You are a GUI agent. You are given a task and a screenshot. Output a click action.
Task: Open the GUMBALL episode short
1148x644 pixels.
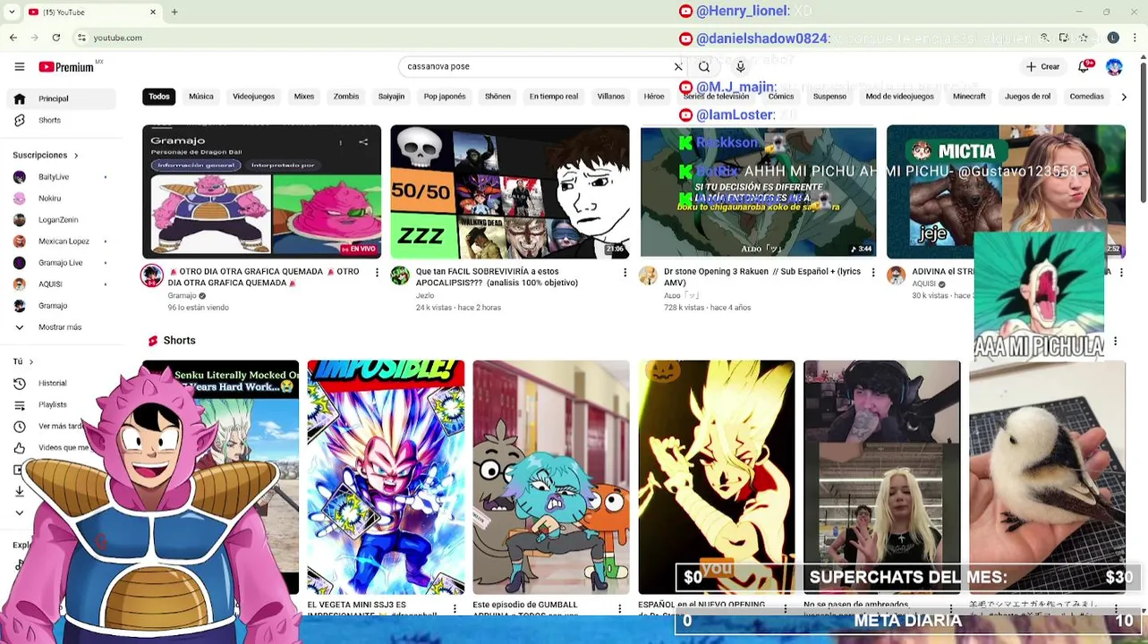(x=551, y=477)
